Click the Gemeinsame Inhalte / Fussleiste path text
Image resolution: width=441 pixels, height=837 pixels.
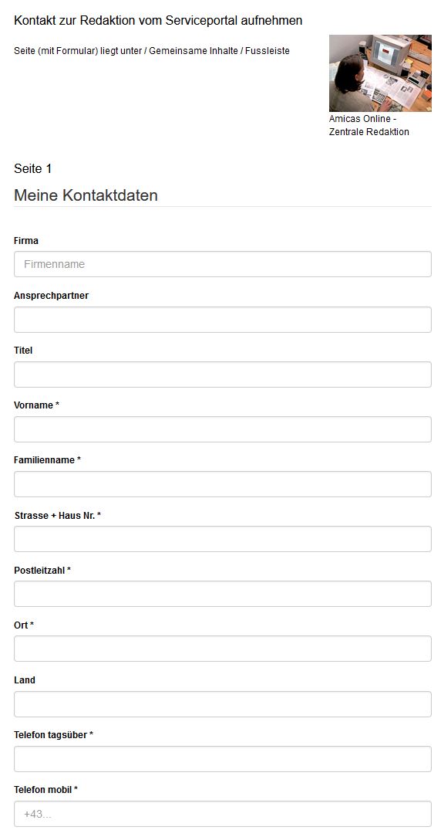pos(219,51)
